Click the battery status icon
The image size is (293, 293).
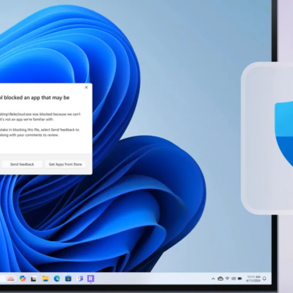coord(240,279)
